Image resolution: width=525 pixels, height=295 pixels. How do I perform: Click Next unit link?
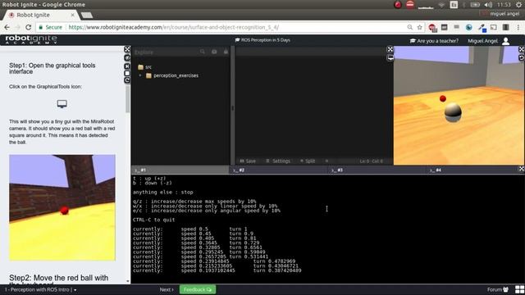point(167,289)
